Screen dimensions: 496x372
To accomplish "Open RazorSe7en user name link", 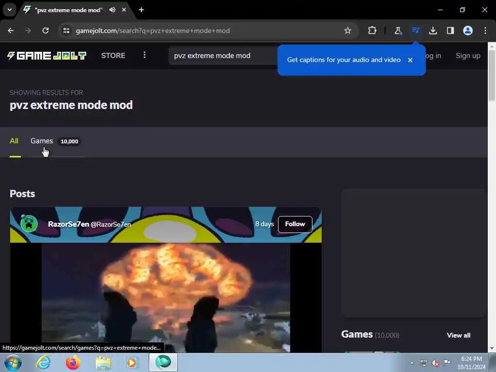I will coord(68,224).
